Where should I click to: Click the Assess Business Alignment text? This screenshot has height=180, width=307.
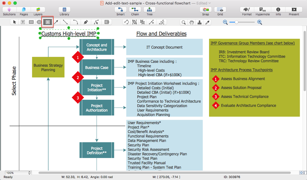coord(243,79)
